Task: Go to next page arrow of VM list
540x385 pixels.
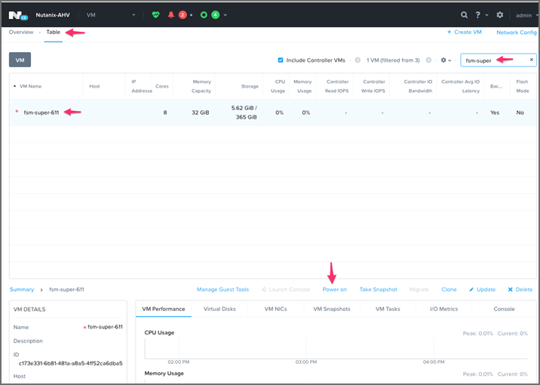Action: pos(428,60)
